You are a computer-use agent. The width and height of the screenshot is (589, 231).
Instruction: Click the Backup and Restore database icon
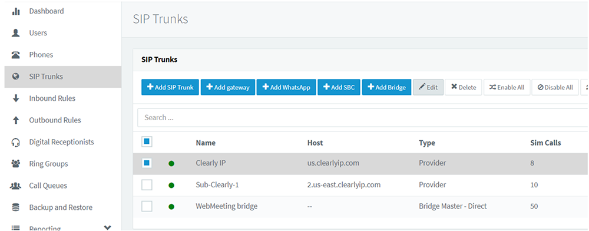[x=16, y=207]
